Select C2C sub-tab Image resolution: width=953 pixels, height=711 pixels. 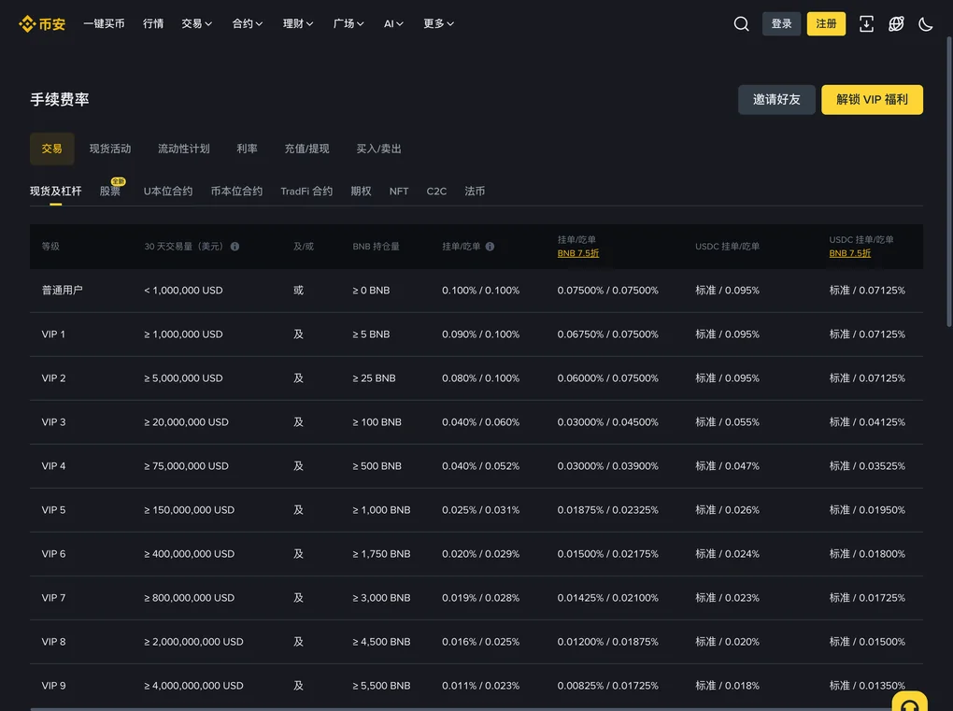436,192
